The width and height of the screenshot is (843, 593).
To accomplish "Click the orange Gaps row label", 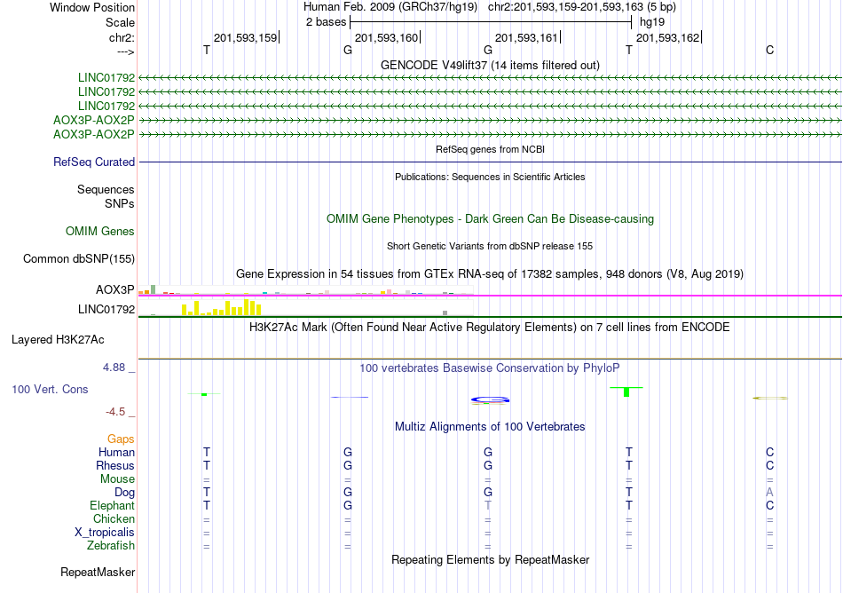I will [x=121, y=439].
